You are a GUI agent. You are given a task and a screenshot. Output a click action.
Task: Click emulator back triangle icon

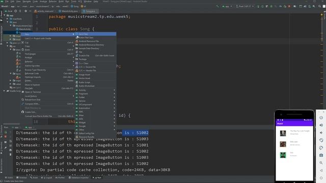coord(321,170)
